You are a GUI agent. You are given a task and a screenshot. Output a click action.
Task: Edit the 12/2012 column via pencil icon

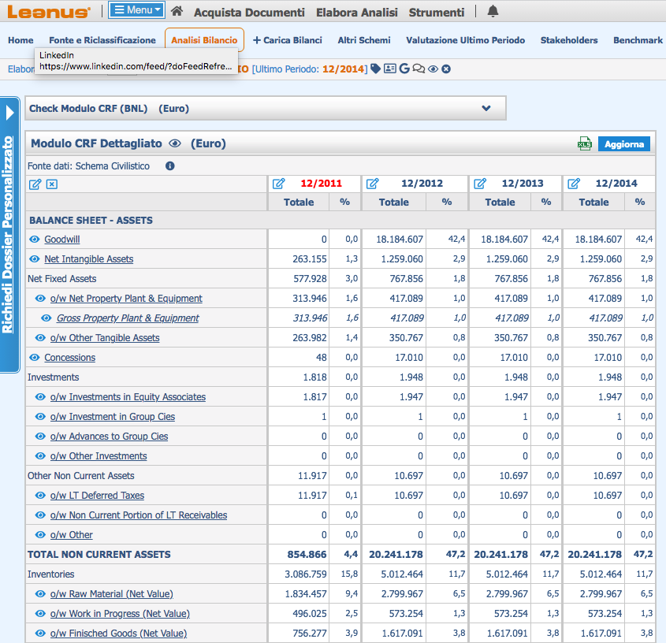pyautogui.click(x=373, y=184)
